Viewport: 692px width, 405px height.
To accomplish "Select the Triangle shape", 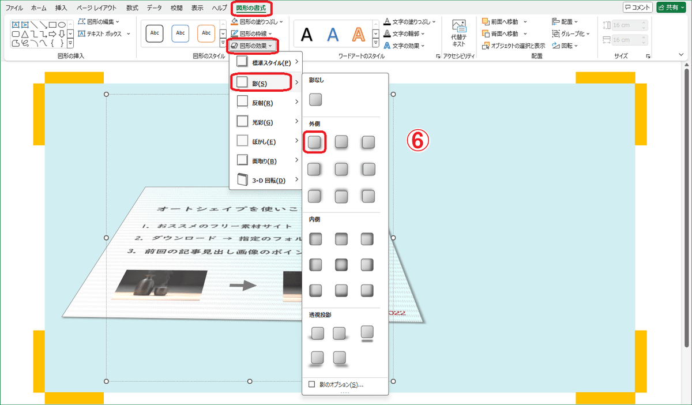I will 25,34.
